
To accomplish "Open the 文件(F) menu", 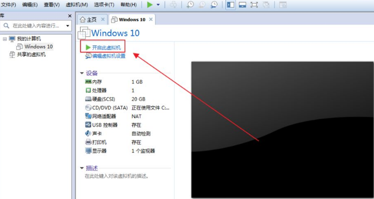I will click(8, 5).
